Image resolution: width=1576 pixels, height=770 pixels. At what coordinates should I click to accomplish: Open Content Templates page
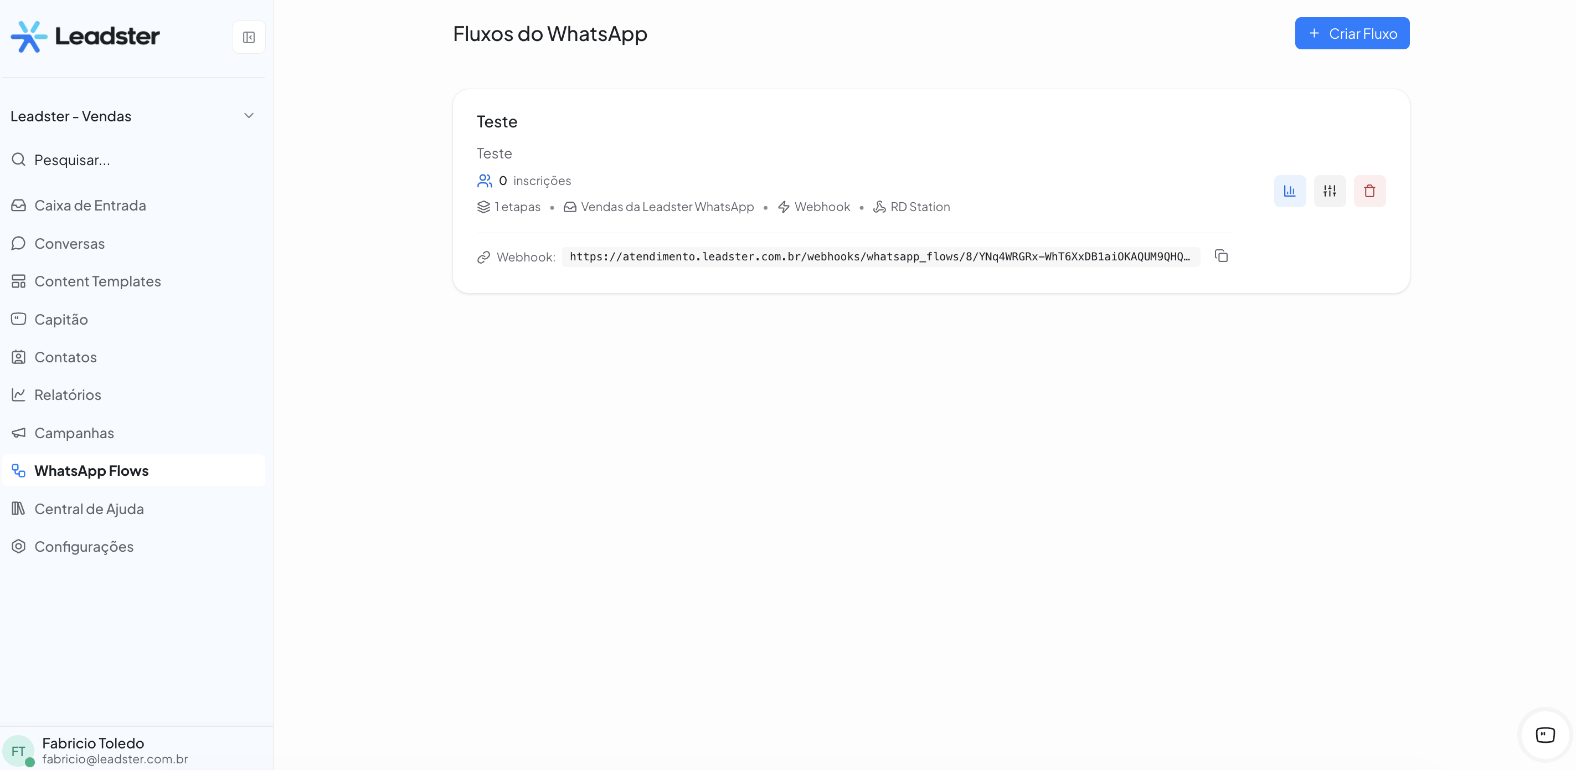point(97,281)
